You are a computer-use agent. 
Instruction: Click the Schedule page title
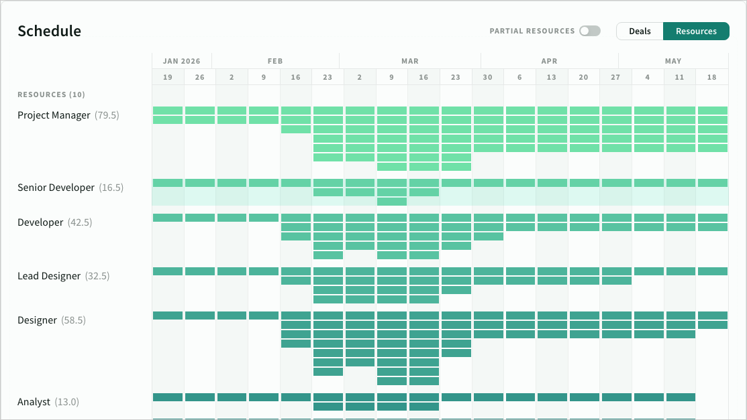(x=49, y=31)
